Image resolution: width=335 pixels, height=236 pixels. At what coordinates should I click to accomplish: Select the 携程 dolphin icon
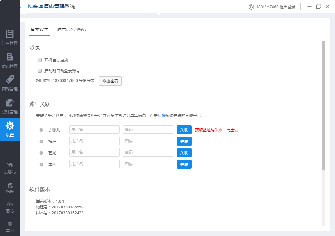coord(10,187)
